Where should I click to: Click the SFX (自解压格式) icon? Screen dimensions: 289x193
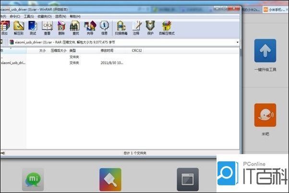pyautogui.click(x=167, y=28)
